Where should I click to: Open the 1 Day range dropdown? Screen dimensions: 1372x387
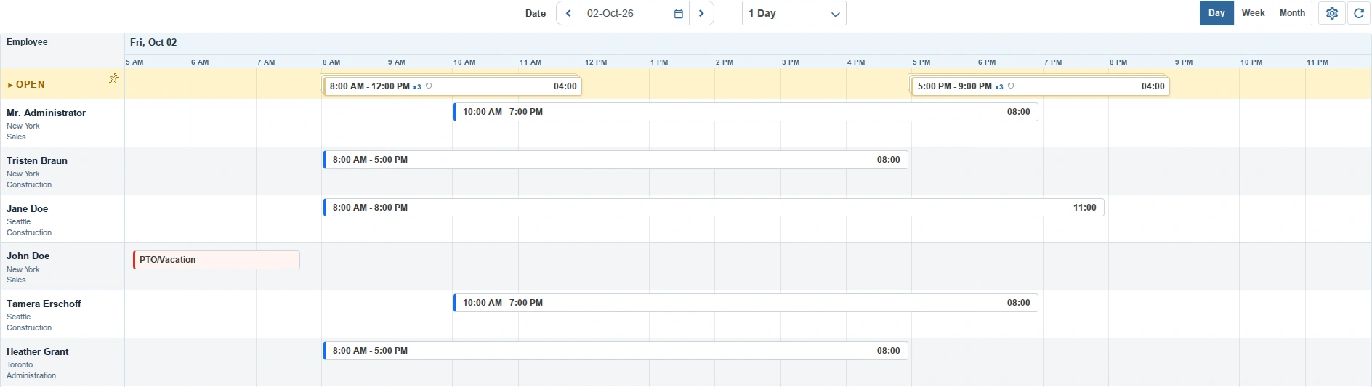pos(836,13)
